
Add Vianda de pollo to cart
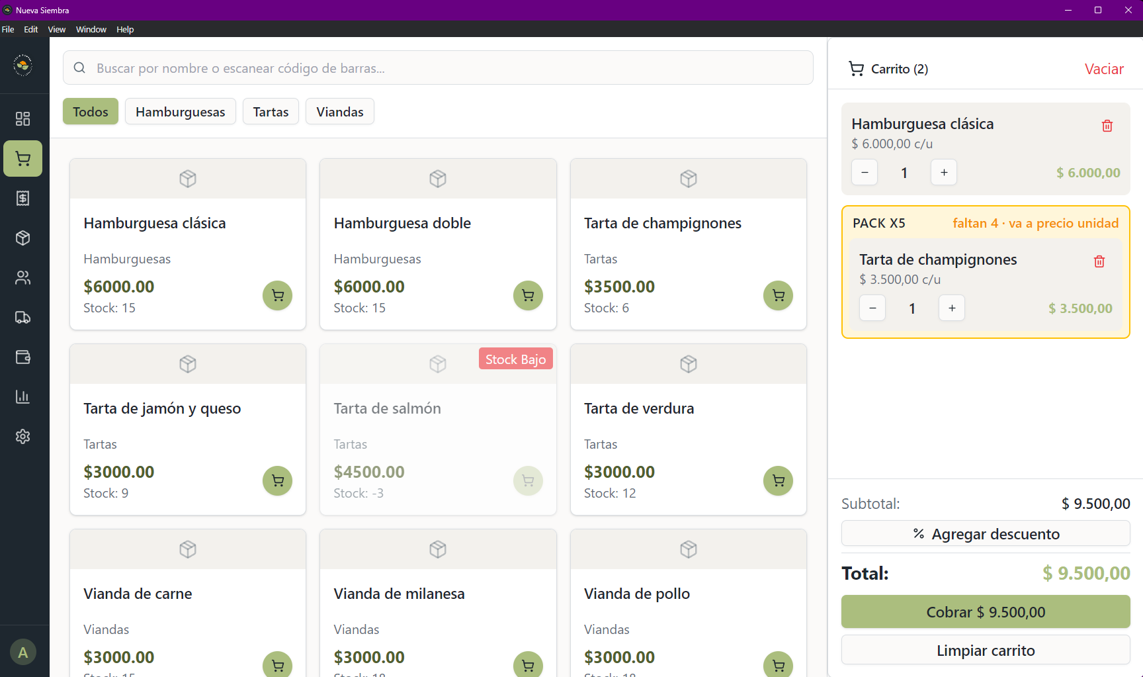pyautogui.click(x=779, y=664)
